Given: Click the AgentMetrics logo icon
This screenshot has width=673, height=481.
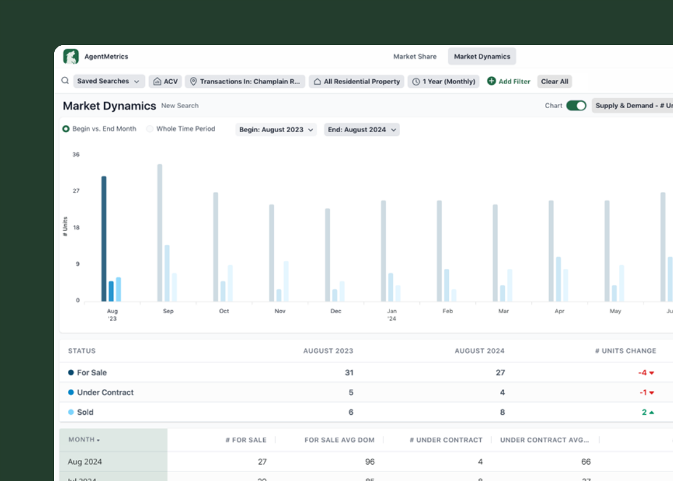Looking at the screenshot, I should 71,57.
